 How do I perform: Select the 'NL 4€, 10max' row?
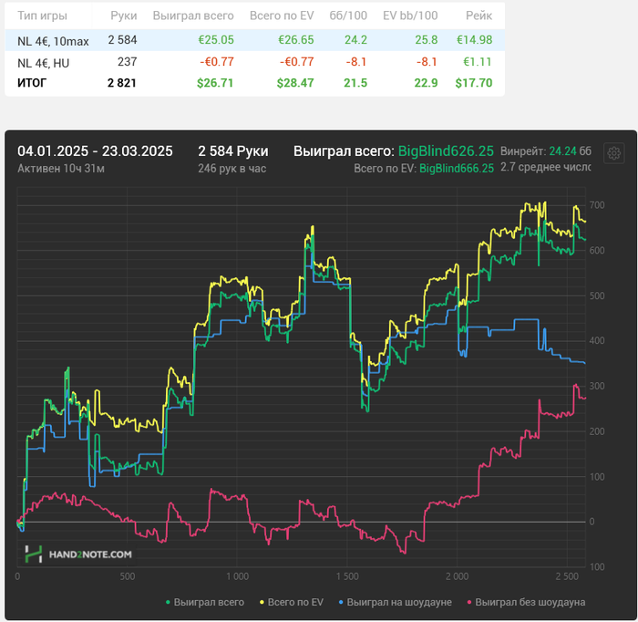[254, 40]
